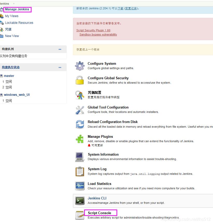Image resolution: width=213 pixels, height=224 pixels.
Task: Open the 凭据 credentials sidebar link
Action: tap(8, 29)
